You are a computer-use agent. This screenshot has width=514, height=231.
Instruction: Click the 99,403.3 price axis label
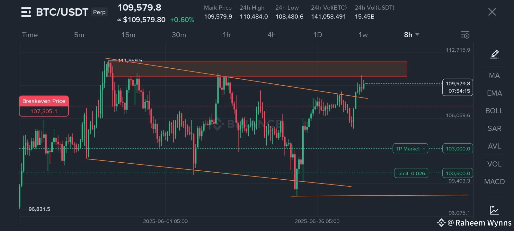click(459, 181)
